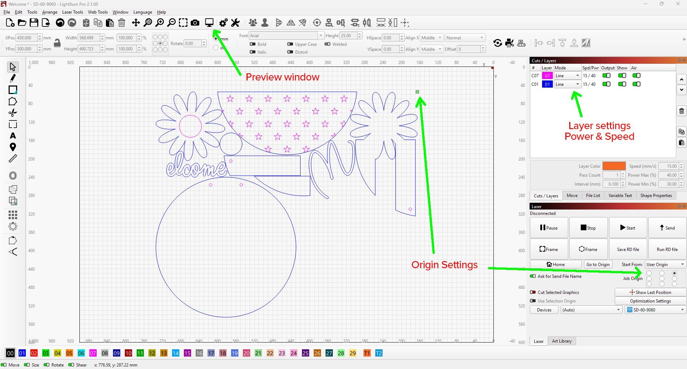Click the Go to Origin button
The width and height of the screenshot is (687, 369).
[x=598, y=264]
